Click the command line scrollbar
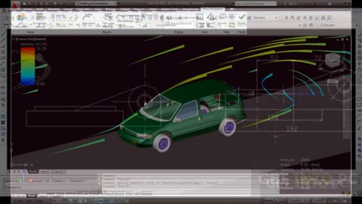The height and width of the screenshot is (204, 362). pyautogui.click(x=278, y=184)
